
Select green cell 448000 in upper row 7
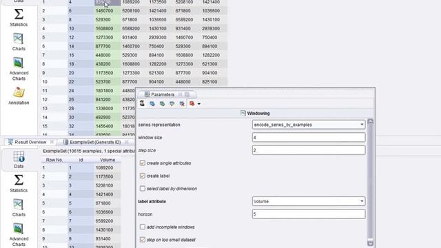pos(107,55)
